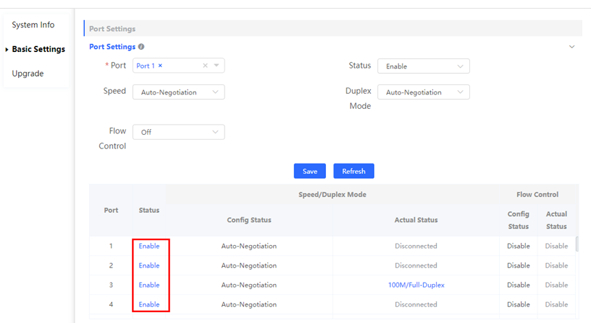This screenshot has height=323, width=591.
Task: Click 100M/Full-Duplex actual status of port 3
Action: (416, 285)
